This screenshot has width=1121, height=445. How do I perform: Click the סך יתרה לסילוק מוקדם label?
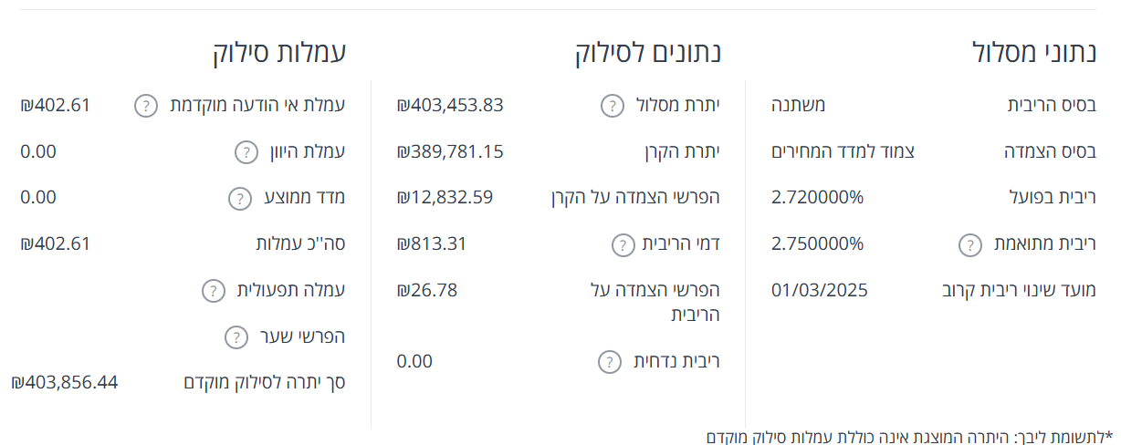click(265, 382)
